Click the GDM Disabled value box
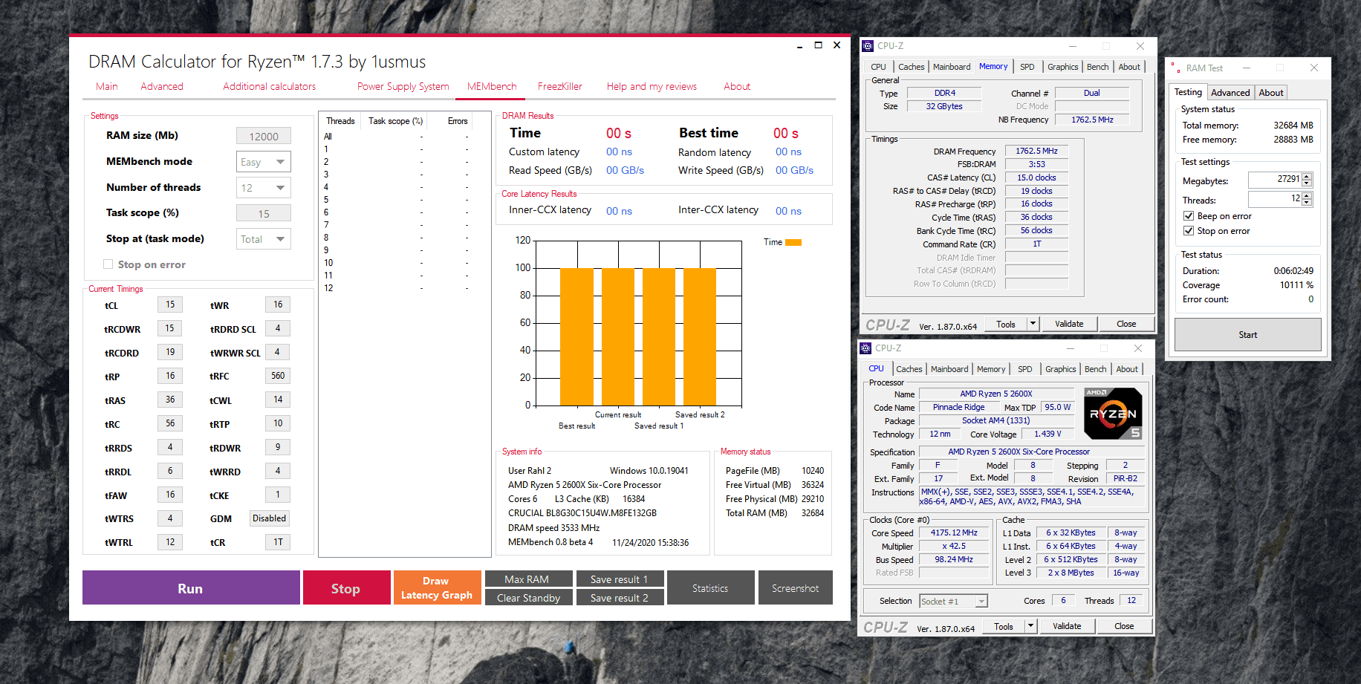Screen dimensions: 1361x684 [x=269, y=518]
